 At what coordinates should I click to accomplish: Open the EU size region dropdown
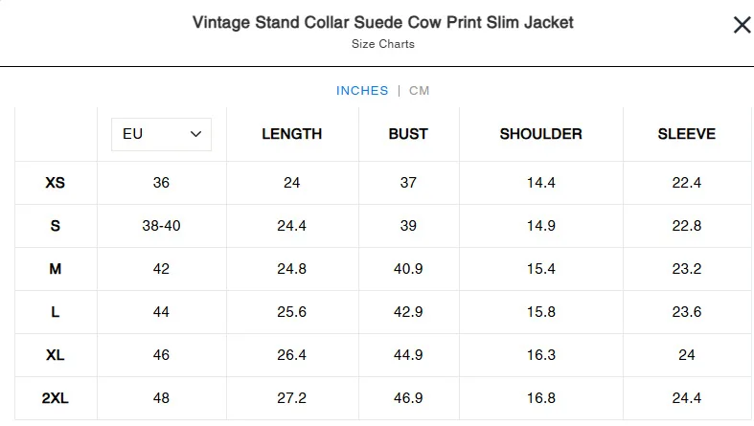coord(162,134)
